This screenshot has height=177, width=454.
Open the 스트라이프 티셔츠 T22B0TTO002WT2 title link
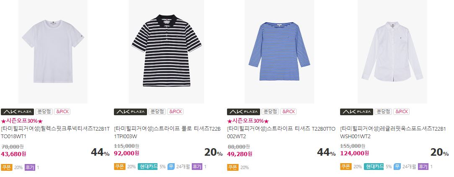tap(281, 132)
